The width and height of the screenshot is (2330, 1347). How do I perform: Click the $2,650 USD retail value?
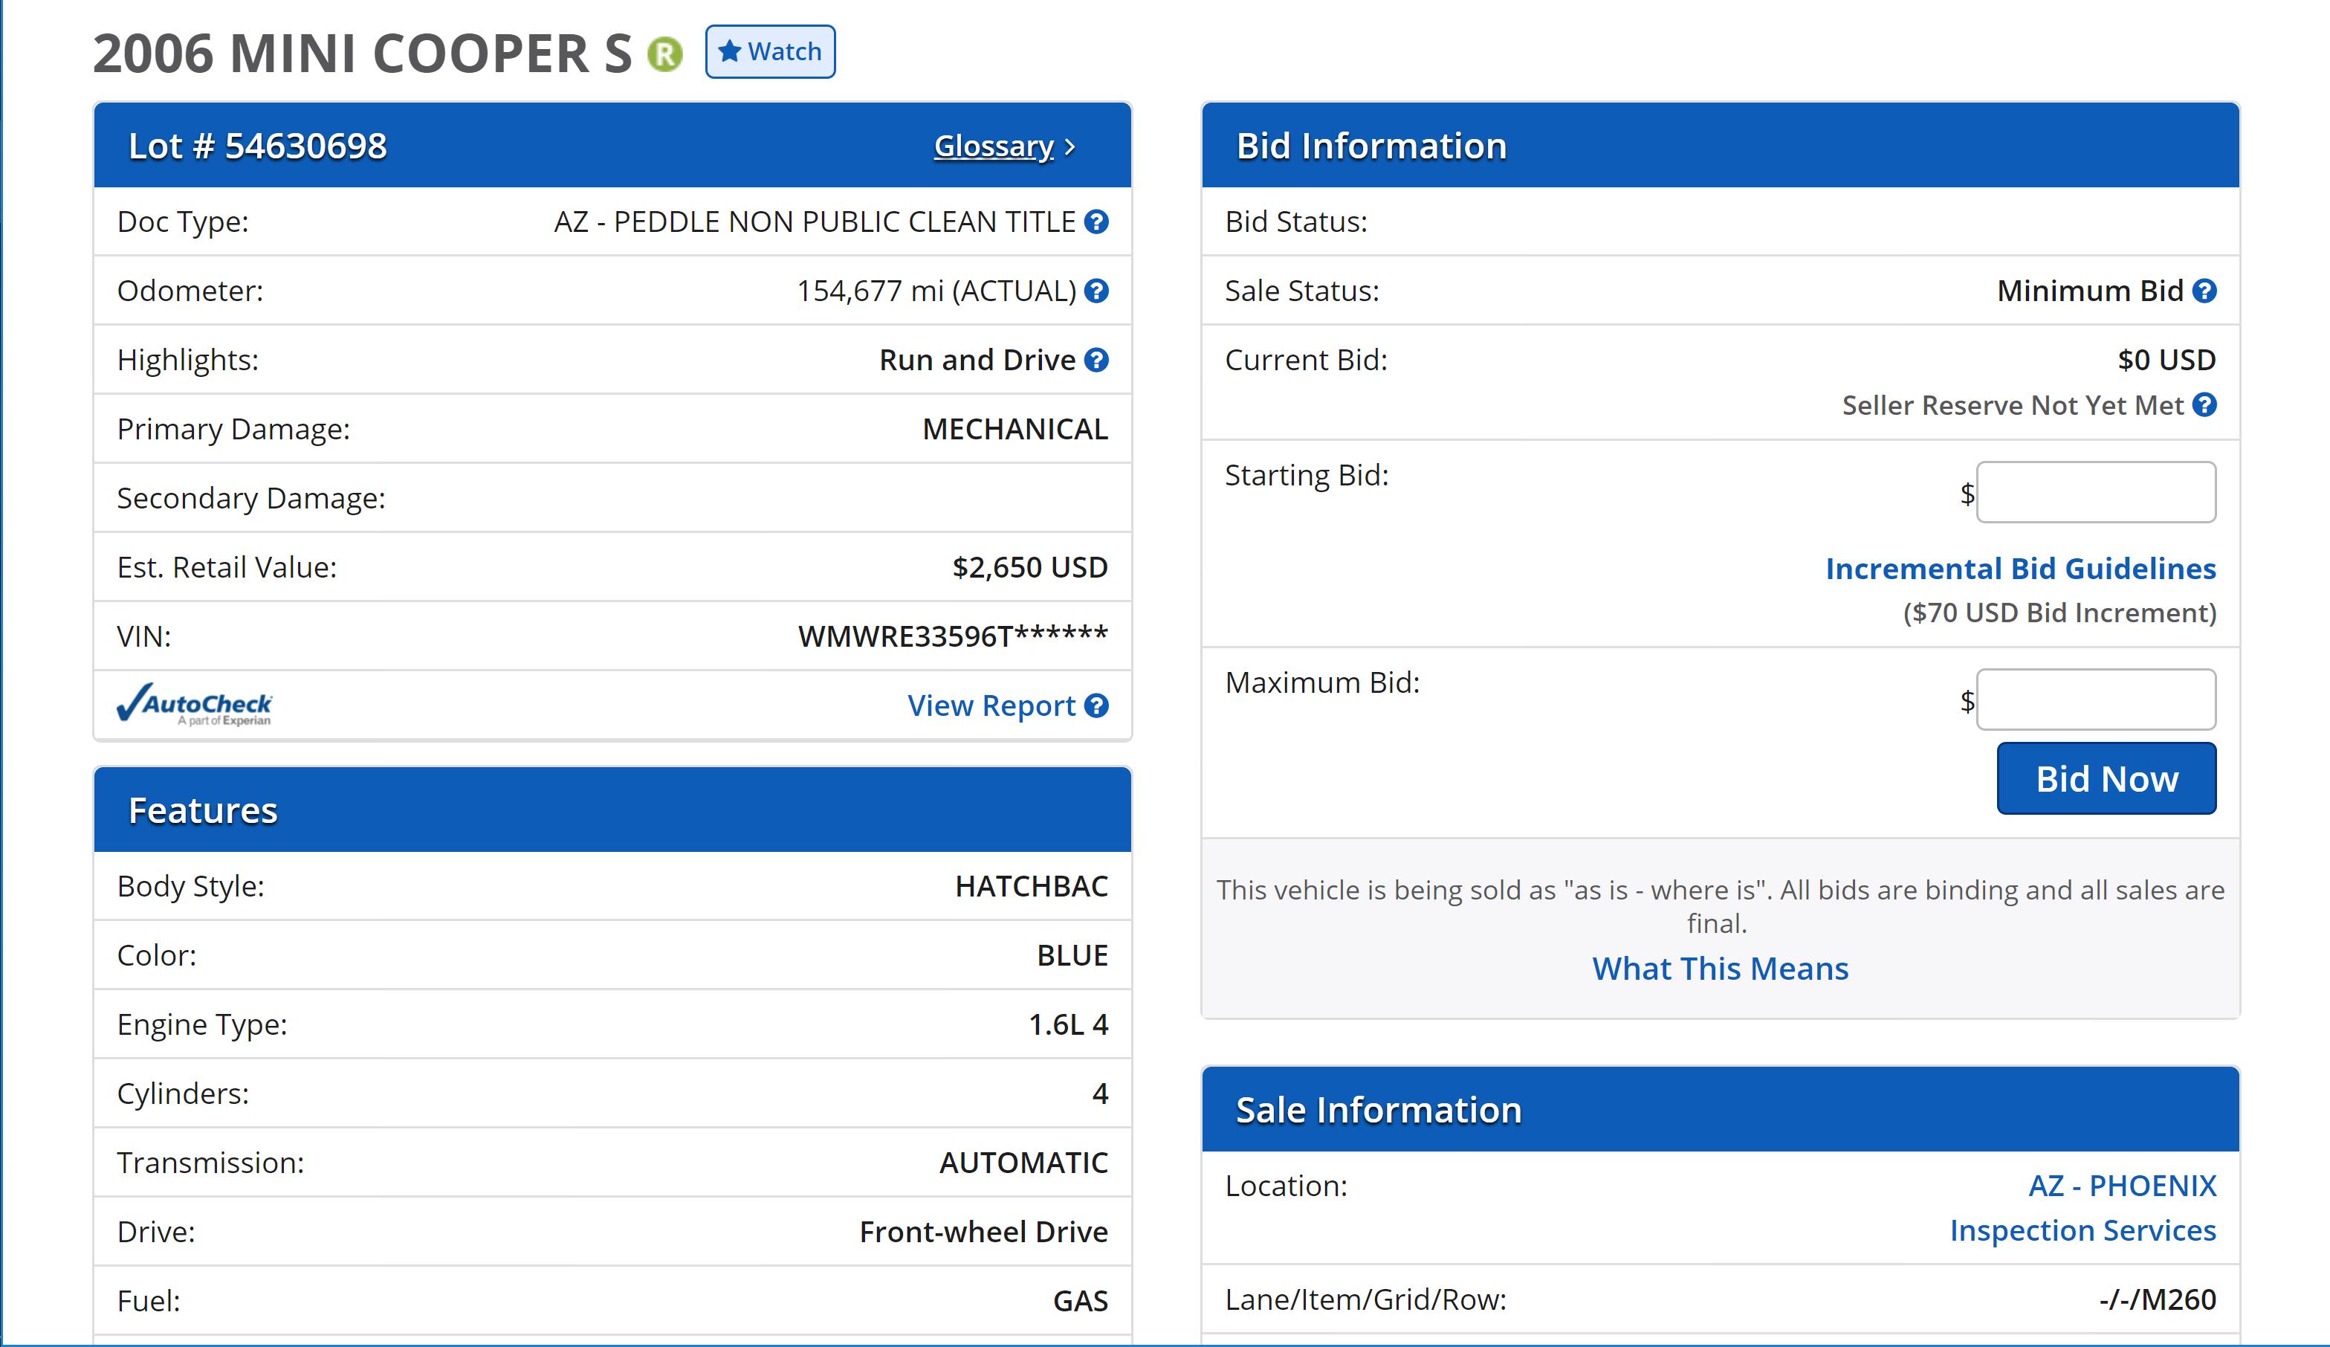1030,568
